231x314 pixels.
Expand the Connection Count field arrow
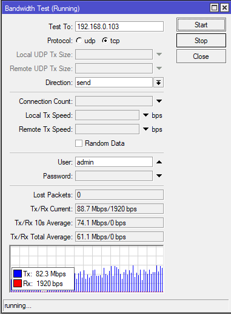tap(159, 101)
